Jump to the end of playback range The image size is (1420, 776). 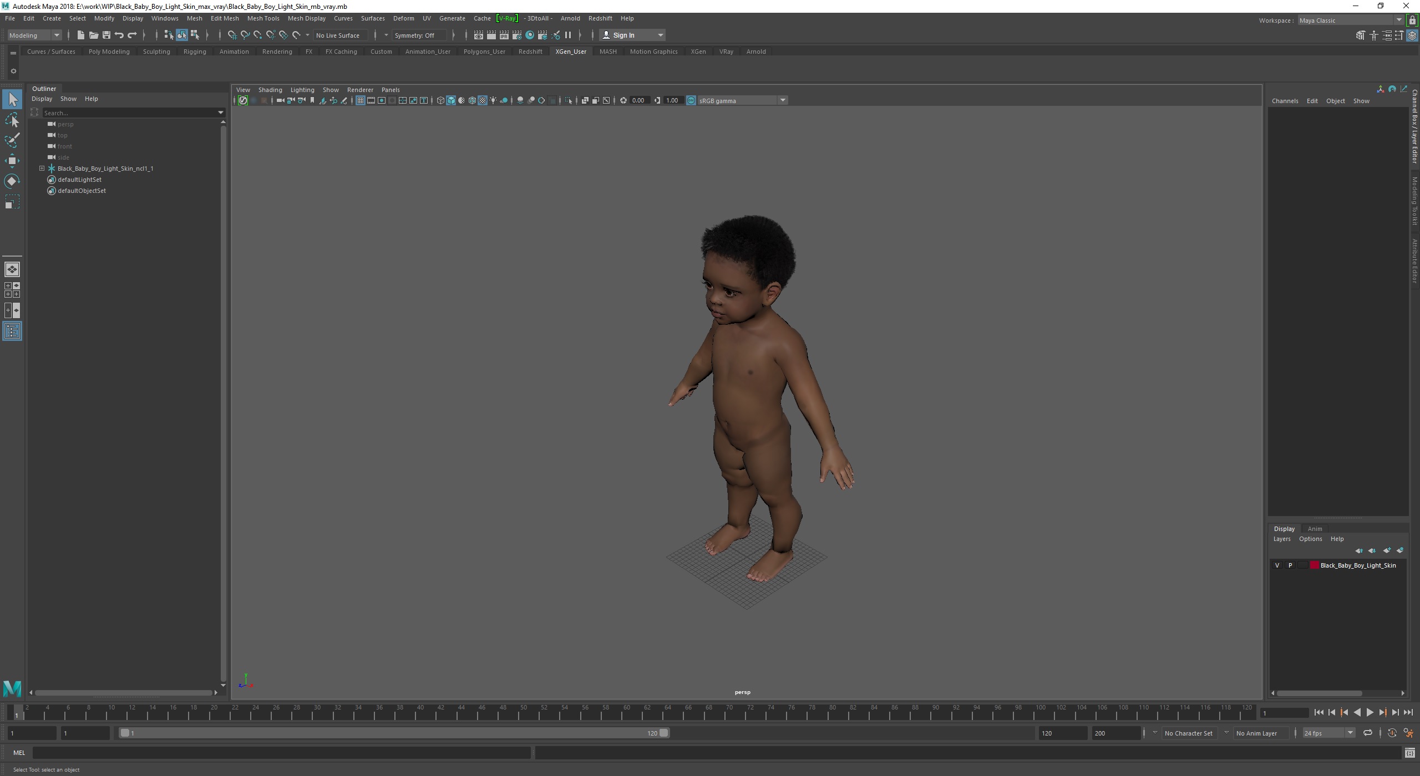click(1408, 713)
